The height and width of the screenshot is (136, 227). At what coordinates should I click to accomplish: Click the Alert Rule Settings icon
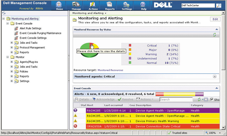tap(16, 28)
